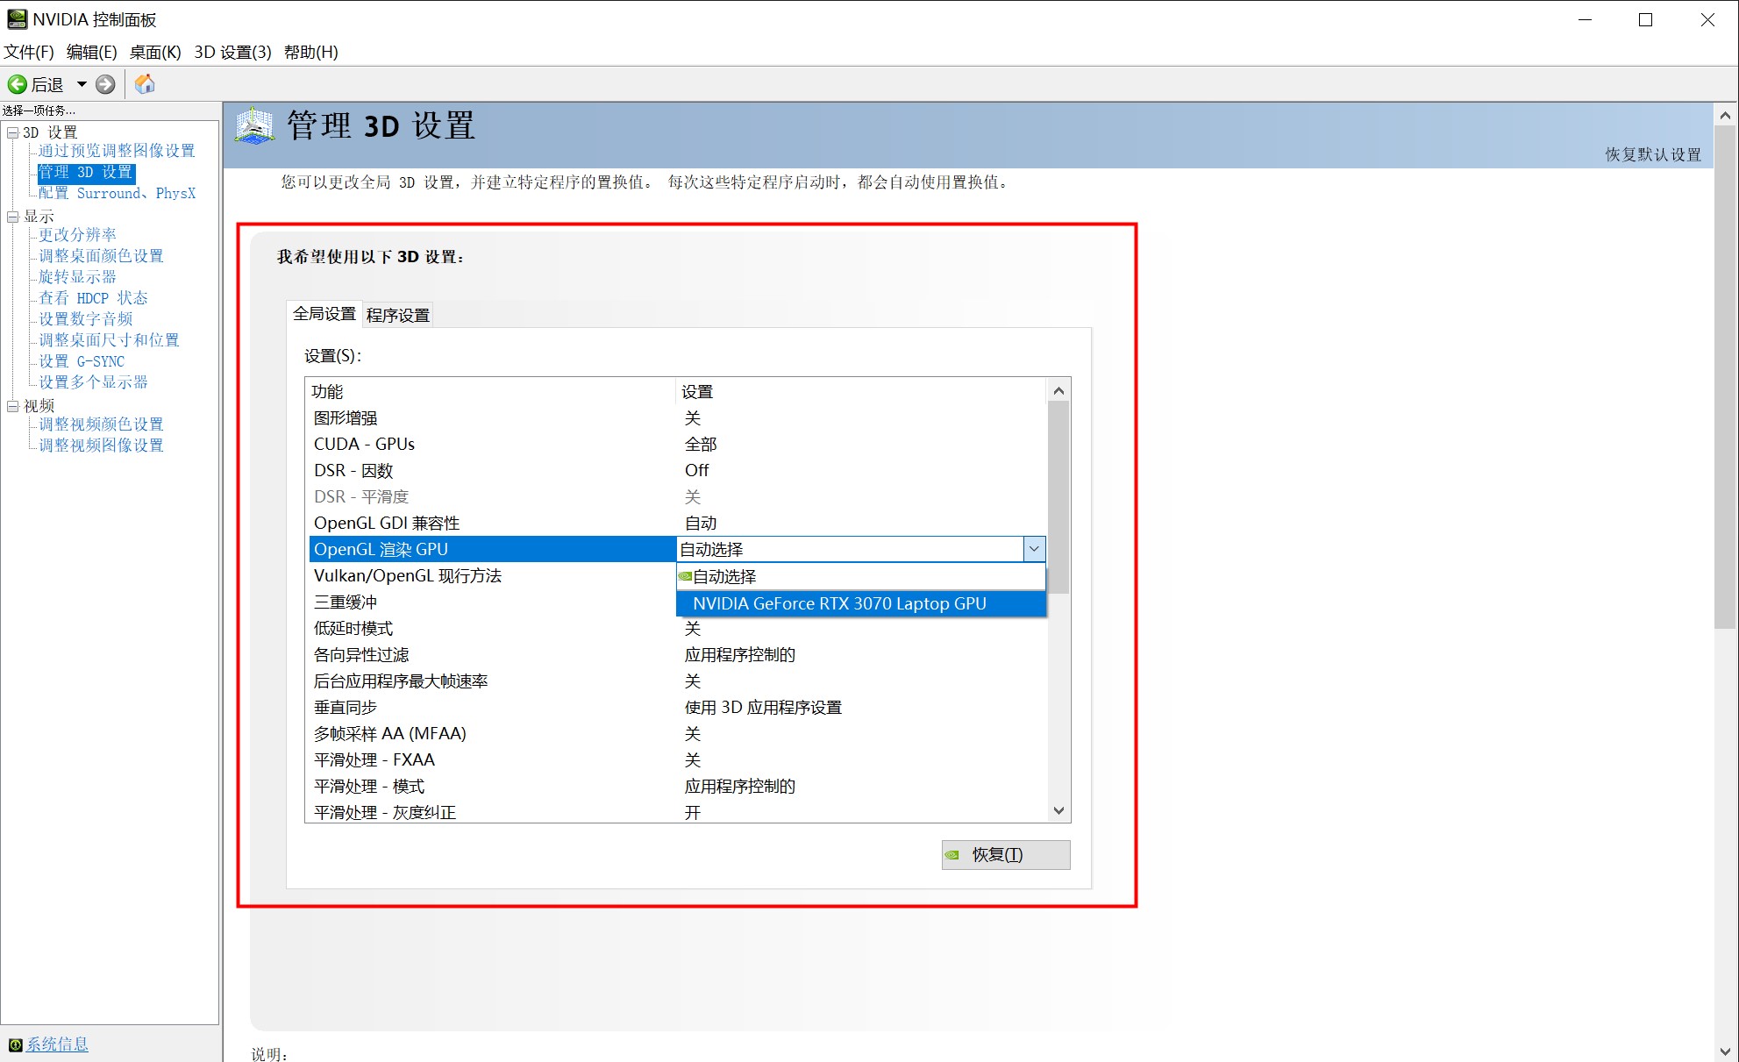Open the back history dropdown arrow
This screenshot has height=1062, width=1739.
[x=82, y=84]
